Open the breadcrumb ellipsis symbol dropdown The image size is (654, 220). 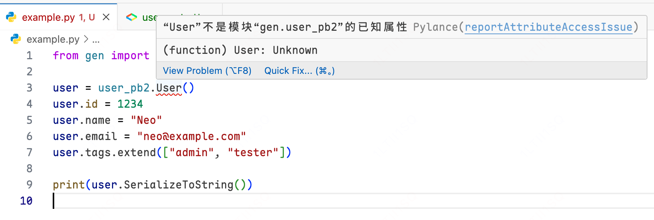(x=96, y=39)
